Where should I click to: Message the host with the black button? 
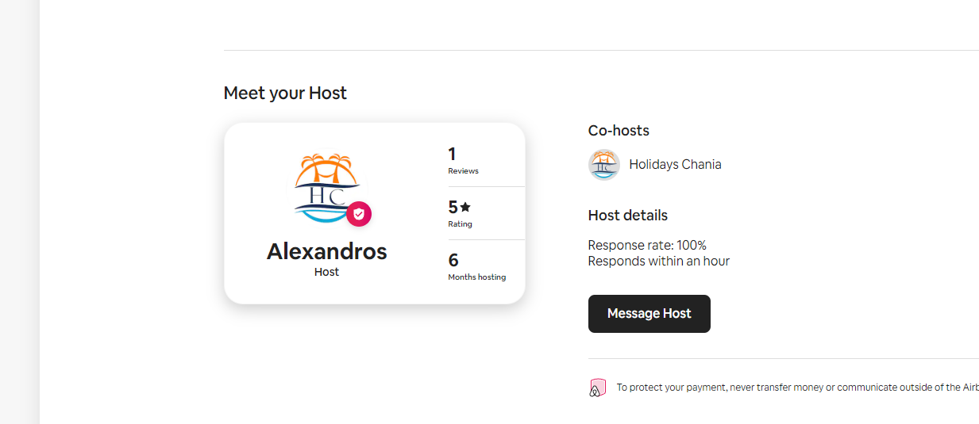pos(649,314)
